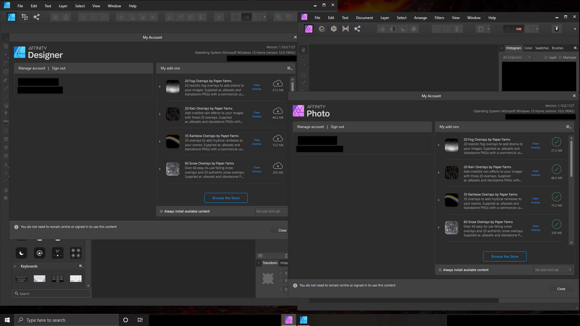The image size is (580, 326).
Task: Select the Transform tab in Designer
Action: click(x=270, y=263)
